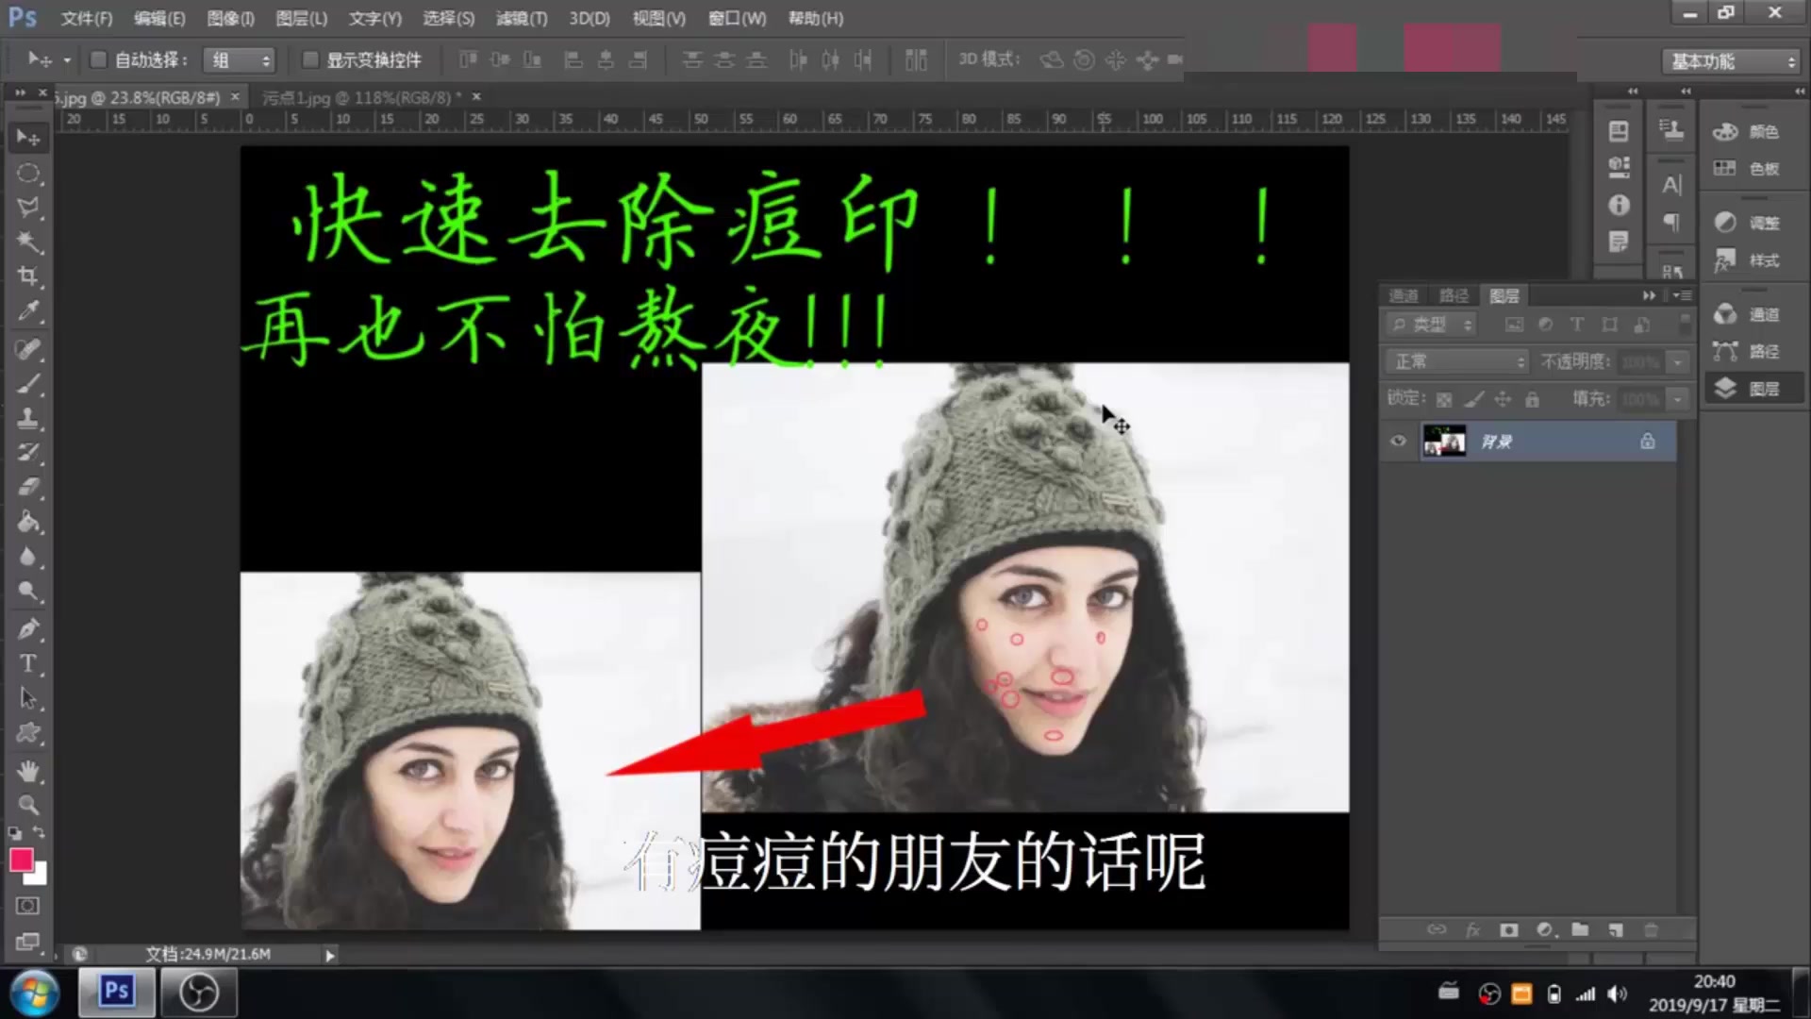Select the Clone Stamp tool
This screenshot has width=1811, height=1019.
pyautogui.click(x=28, y=418)
